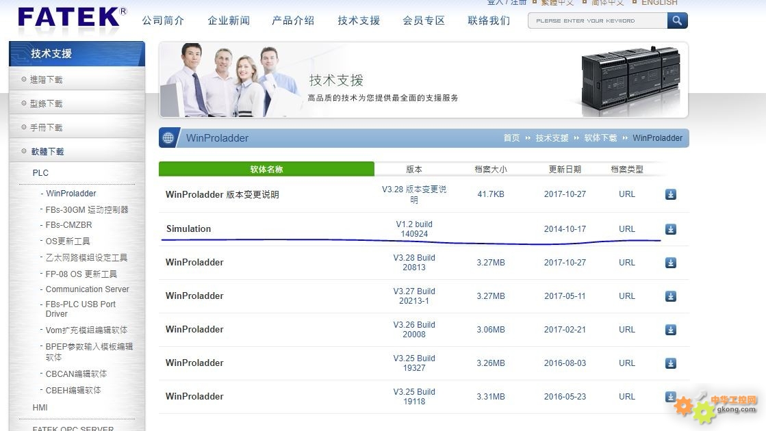This screenshot has width=766, height=431.
Task: Open FBs-CMZBR sidebar item
Action: (x=69, y=225)
